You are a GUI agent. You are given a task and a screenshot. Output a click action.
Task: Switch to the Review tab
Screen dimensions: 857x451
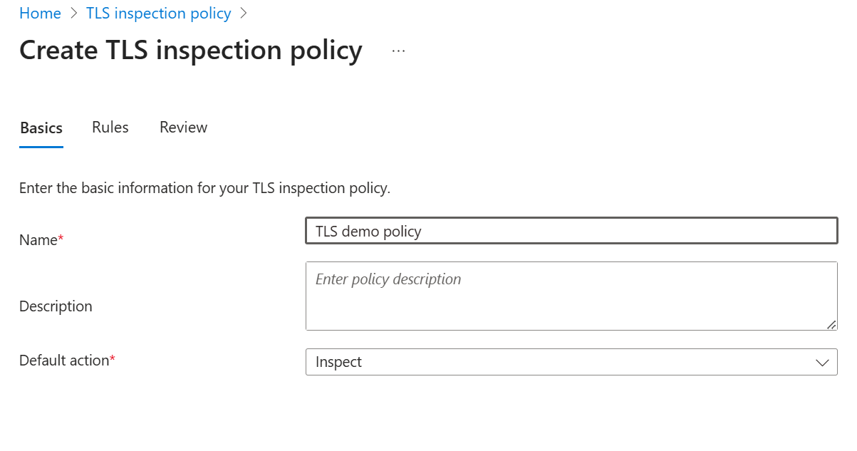click(x=183, y=128)
